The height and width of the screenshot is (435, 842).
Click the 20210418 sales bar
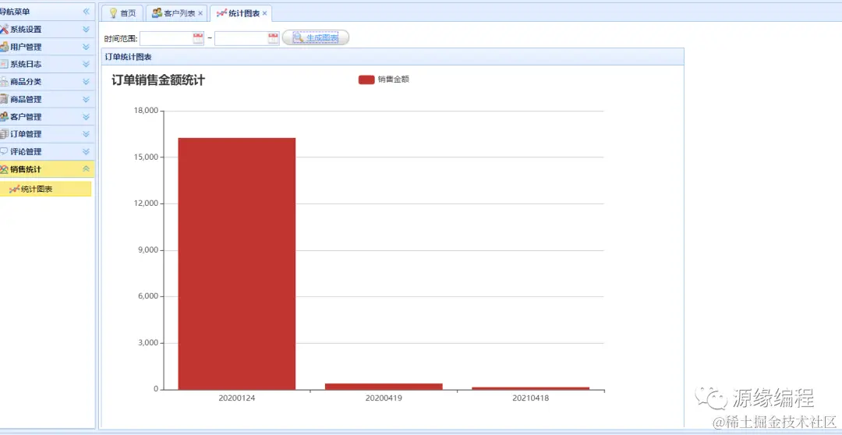531,387
